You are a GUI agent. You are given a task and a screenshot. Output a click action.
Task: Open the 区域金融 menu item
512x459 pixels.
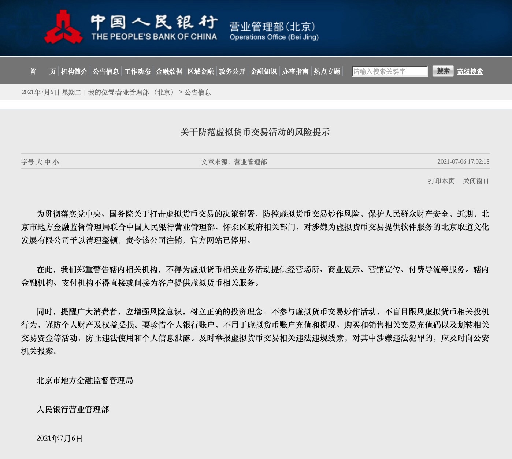click(201, 71)
